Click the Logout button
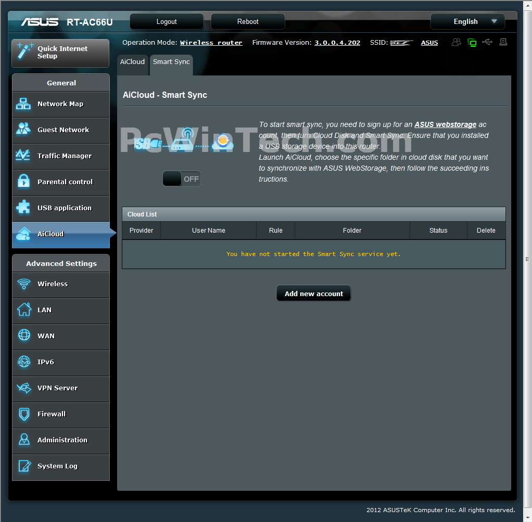This screenshot has width=532, height=522. click(167, 21)
